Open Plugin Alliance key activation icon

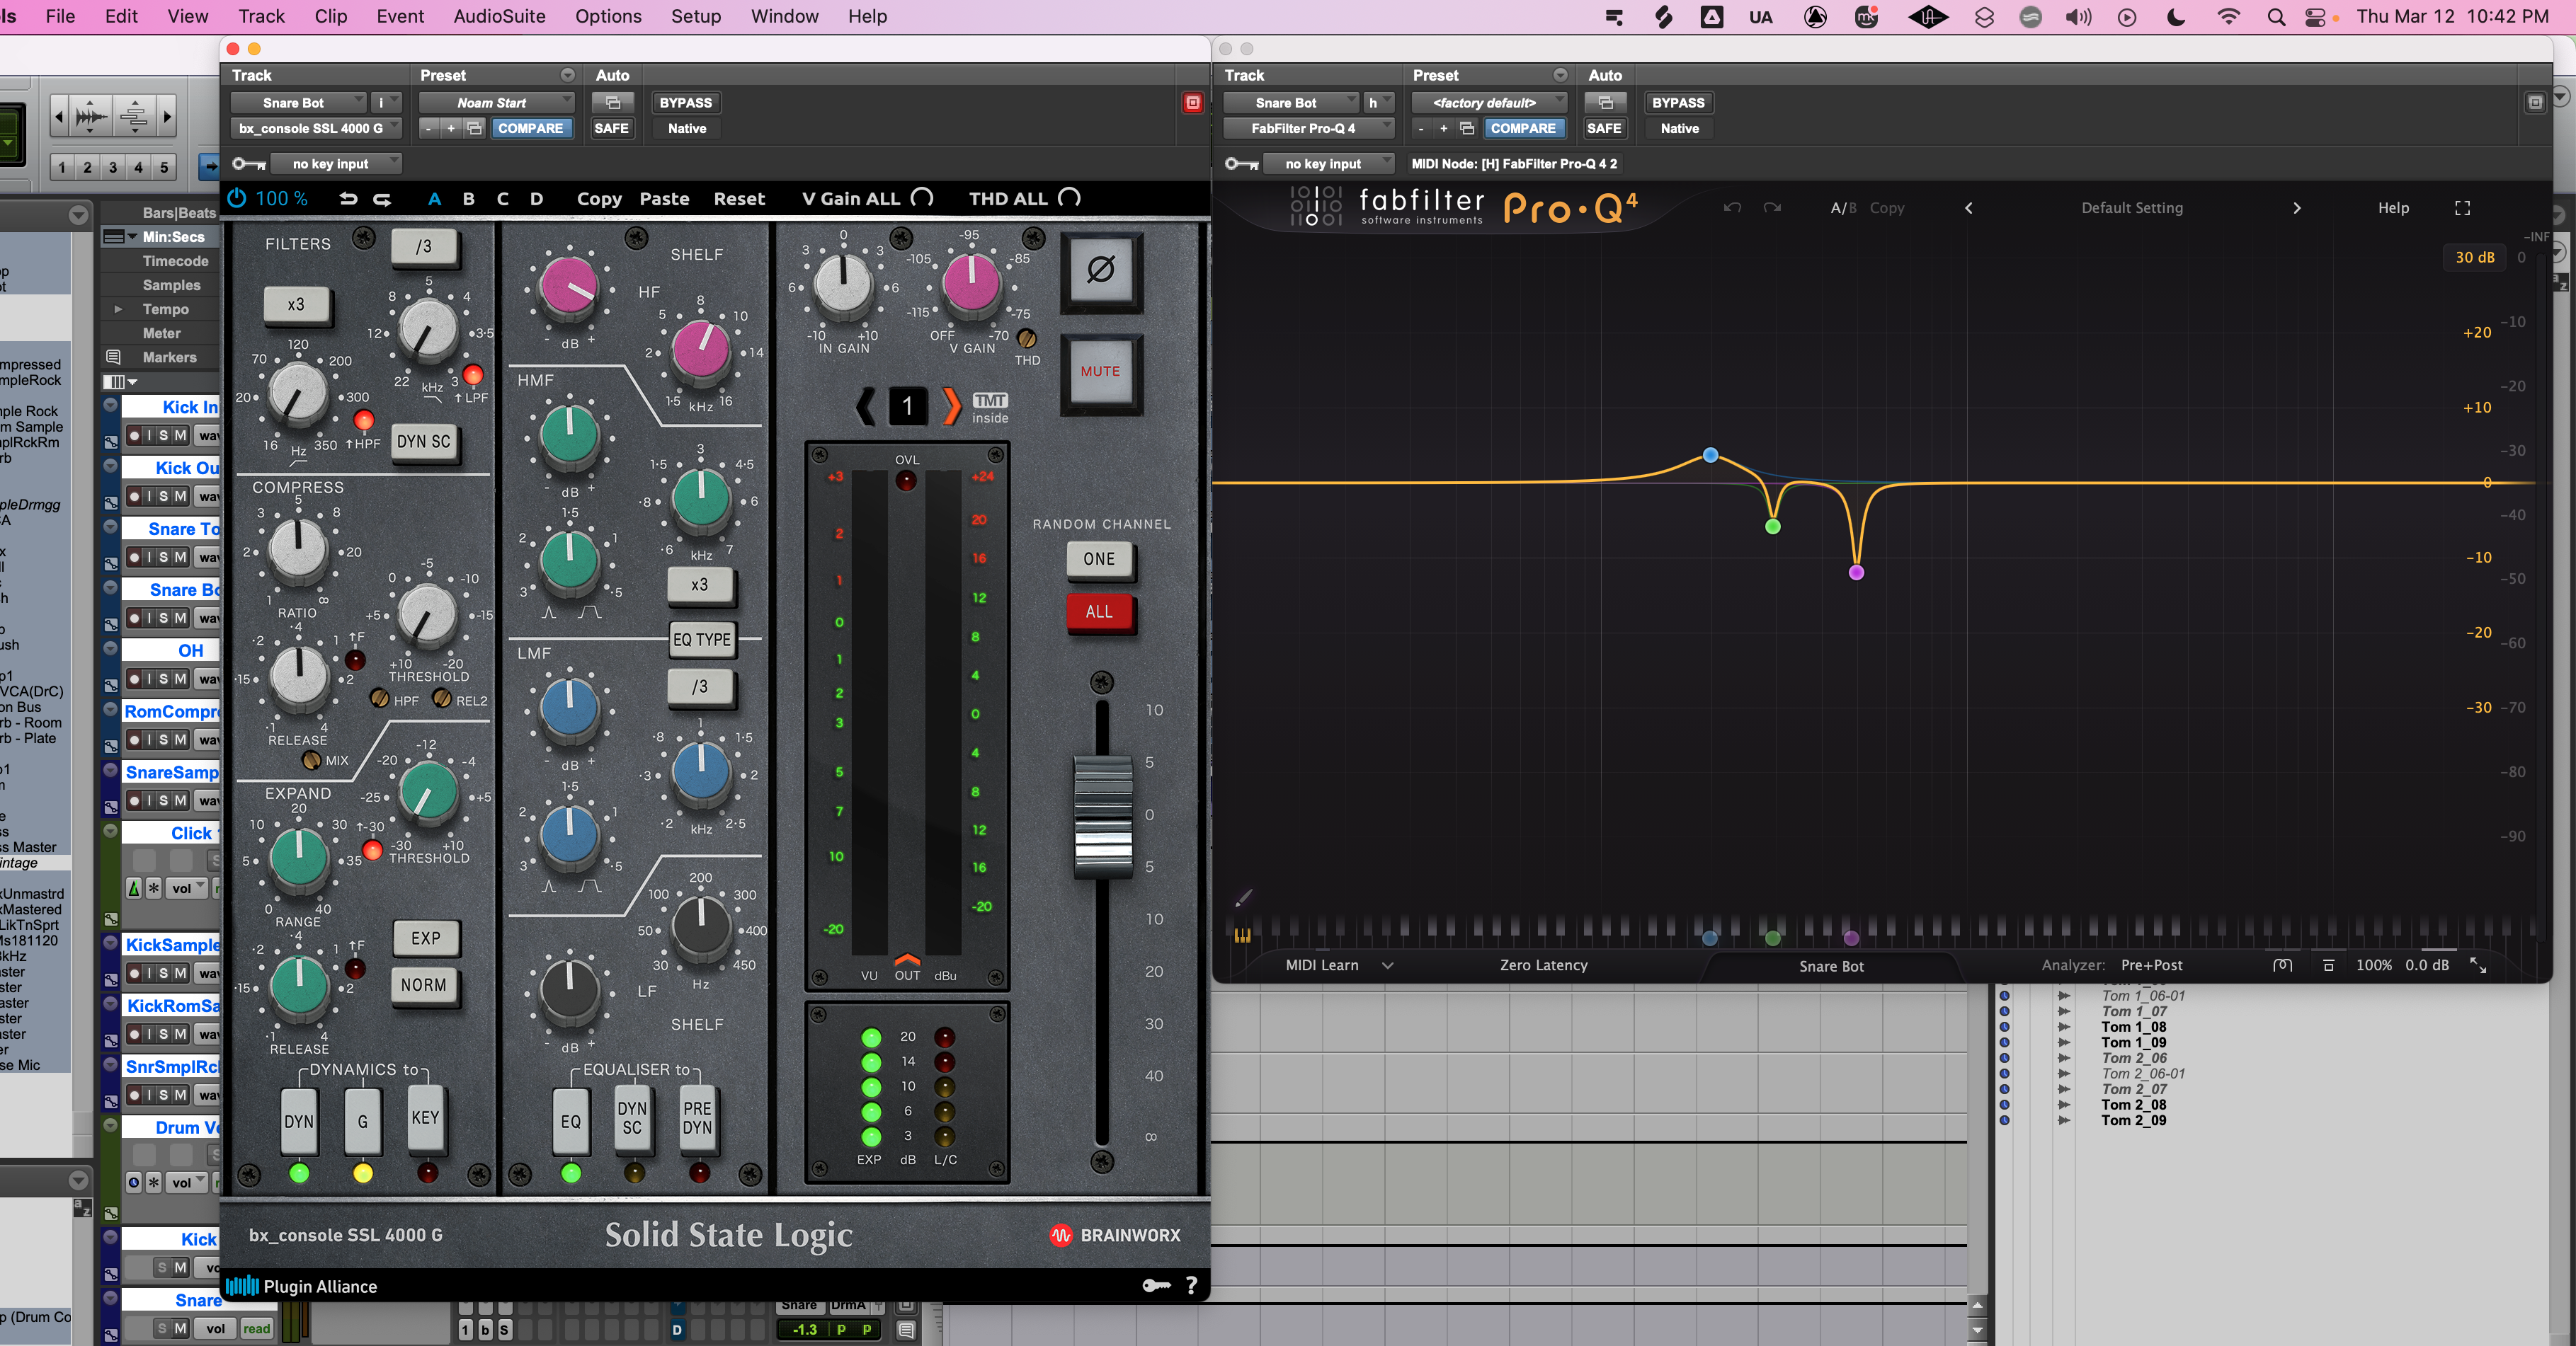click(x=1156, y=1285)
